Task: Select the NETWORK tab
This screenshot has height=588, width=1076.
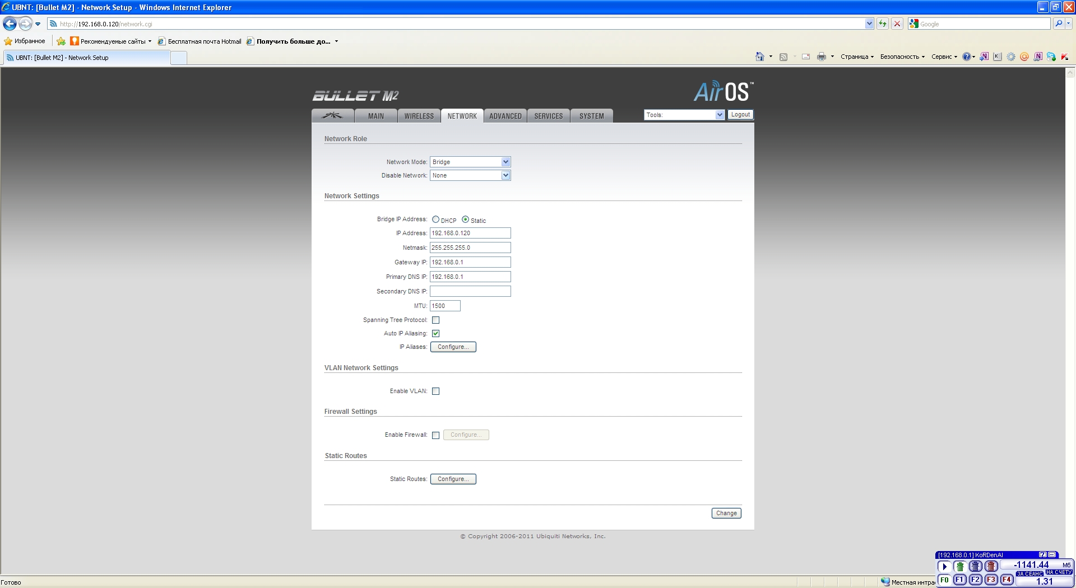Action: [x=462, y=116]
